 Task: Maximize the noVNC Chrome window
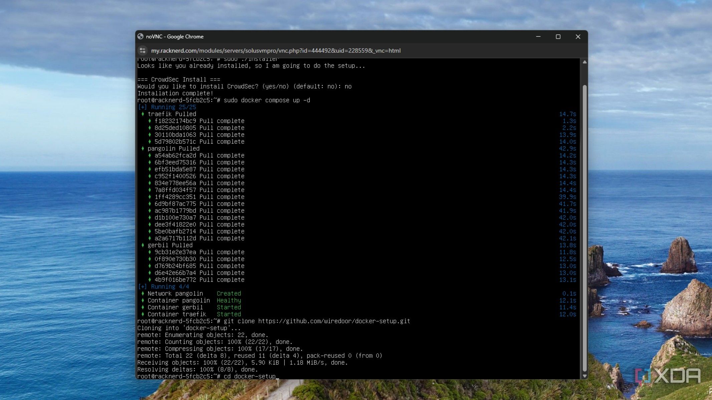(558, 37)
